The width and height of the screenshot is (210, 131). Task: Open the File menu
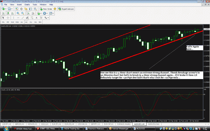pos(6,5)
